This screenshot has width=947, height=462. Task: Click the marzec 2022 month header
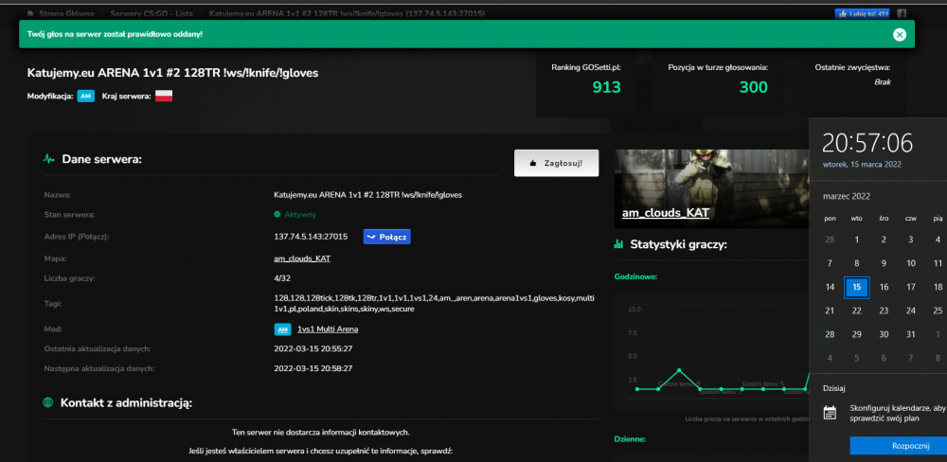tap(846, 196)
